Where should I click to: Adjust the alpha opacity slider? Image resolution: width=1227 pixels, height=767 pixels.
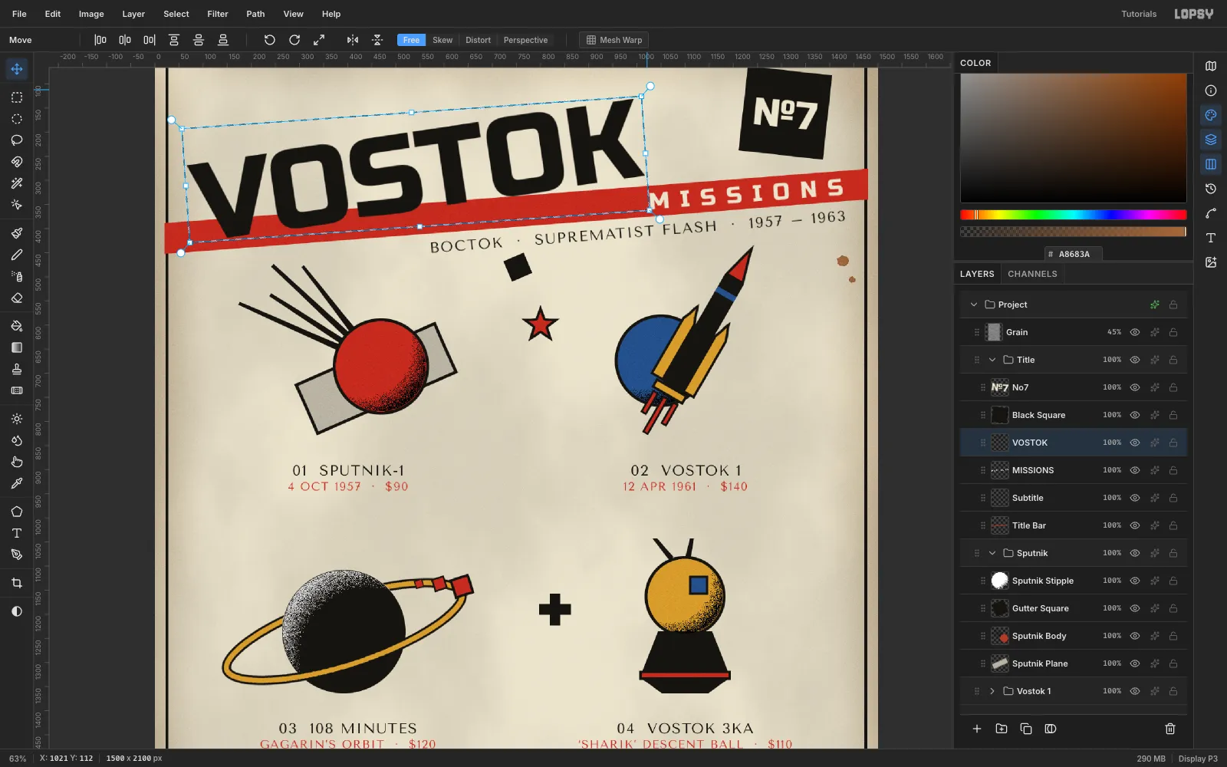point(1073,232)
